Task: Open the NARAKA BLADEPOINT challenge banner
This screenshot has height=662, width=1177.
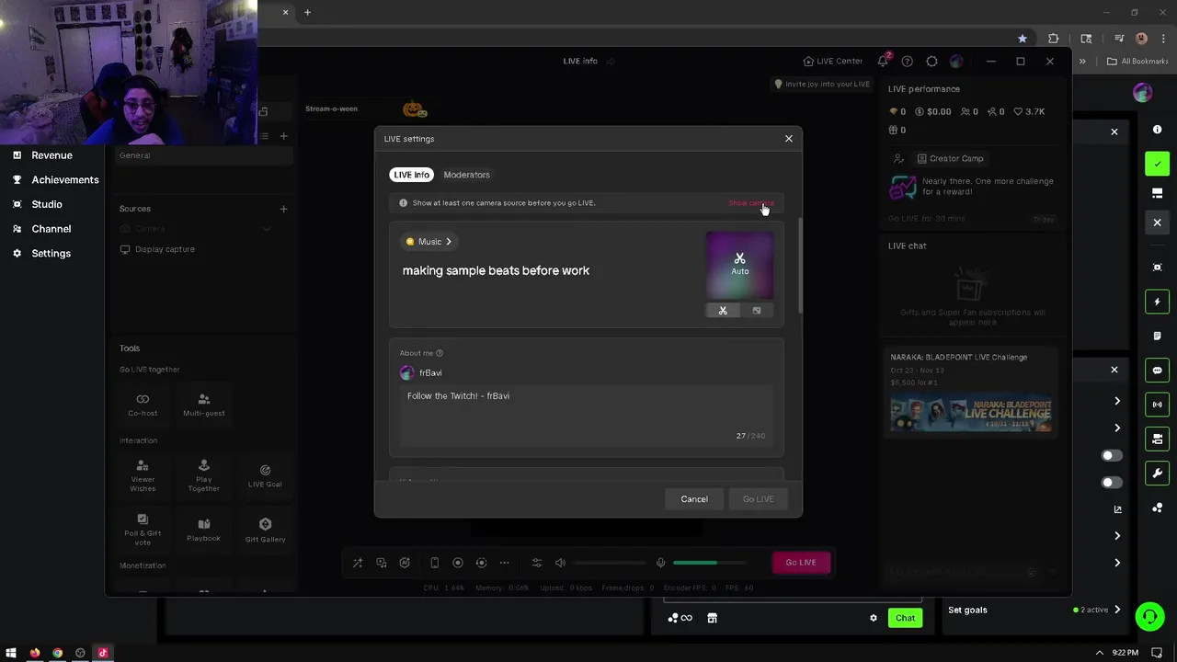Action: tap(971, 414)
